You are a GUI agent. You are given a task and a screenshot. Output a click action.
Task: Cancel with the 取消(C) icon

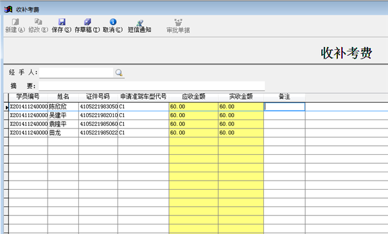113,22
